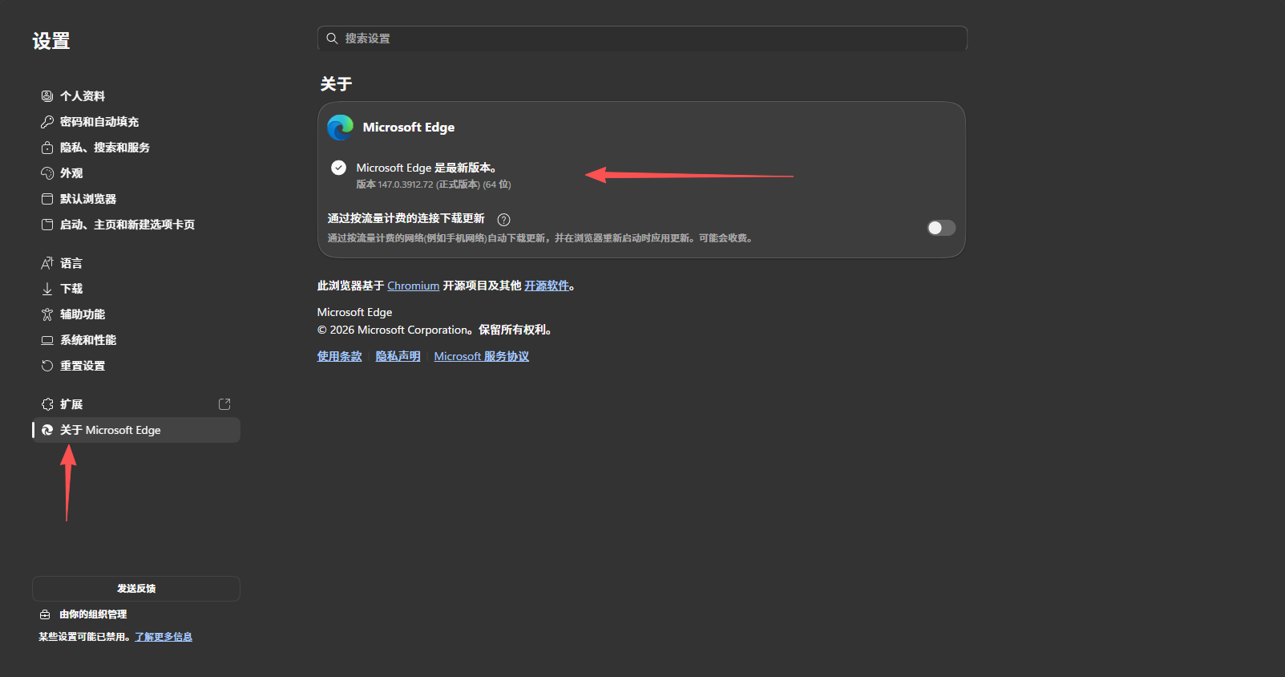
Task: Go to 系统和性能 settings
Action: (x=88, y=340)
